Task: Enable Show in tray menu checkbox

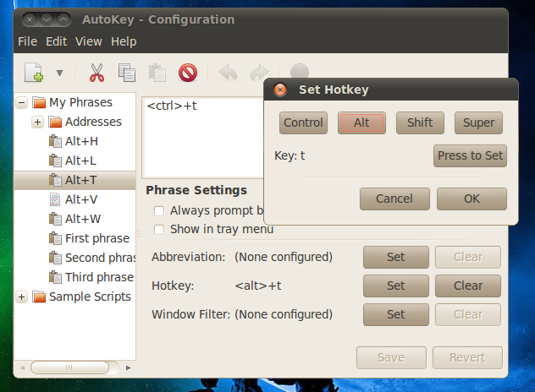Action: 159,230
